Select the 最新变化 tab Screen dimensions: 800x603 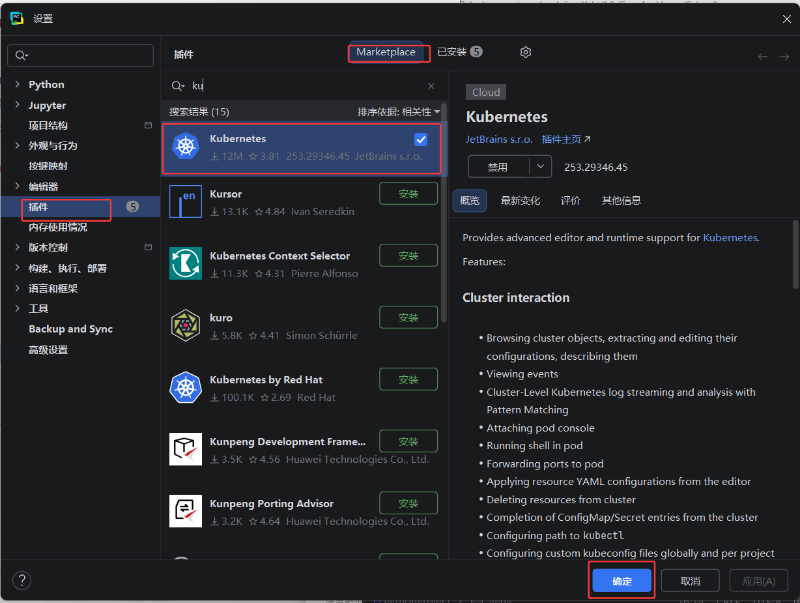[521, 201]
